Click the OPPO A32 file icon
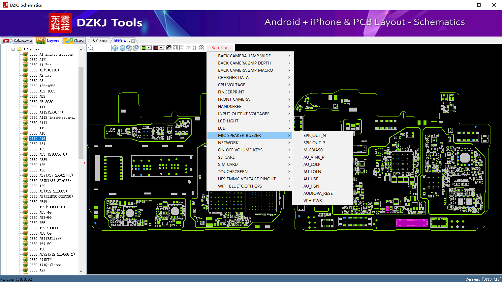Image resolution: width=502 pixels, height=282 pixels. pos(25,149)
